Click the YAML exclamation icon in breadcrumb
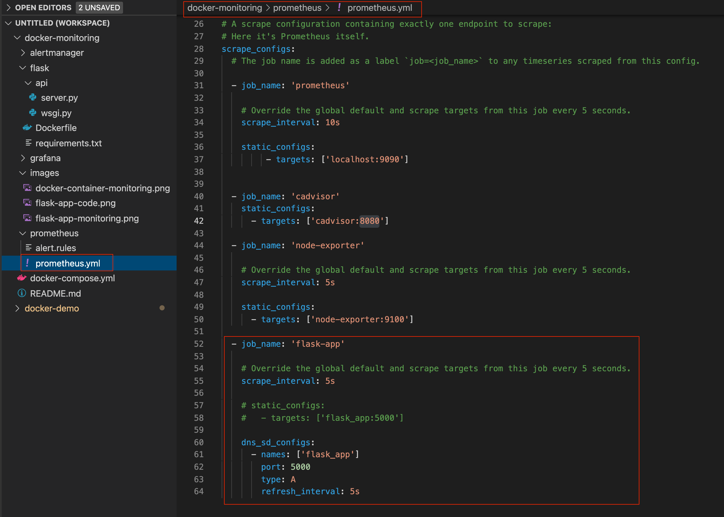724x517 pixels. [x=339, y=7]
